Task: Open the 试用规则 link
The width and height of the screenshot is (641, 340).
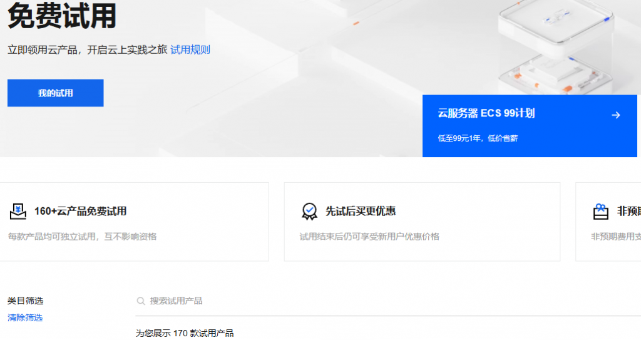Action: tap(190, 50)
